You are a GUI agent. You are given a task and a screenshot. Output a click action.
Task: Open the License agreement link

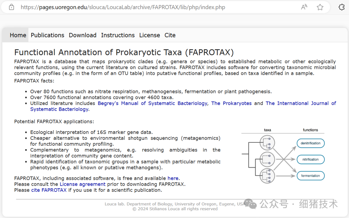[x=82, y=184]
